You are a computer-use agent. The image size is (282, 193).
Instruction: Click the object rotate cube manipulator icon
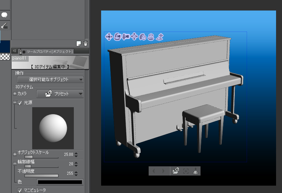143,37
